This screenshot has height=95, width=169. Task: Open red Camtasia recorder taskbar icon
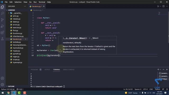(x=25, y=93)
